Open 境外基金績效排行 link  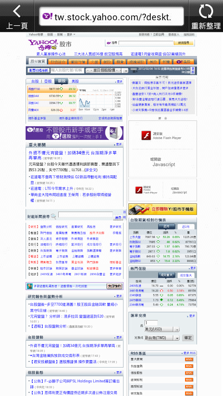click(x=71, y=118)
